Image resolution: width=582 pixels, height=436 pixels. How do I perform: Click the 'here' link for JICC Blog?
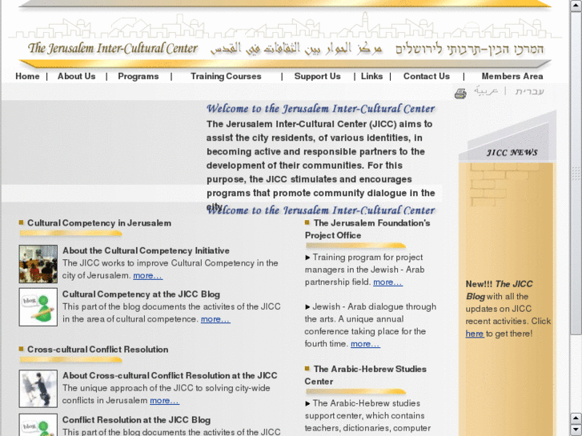coord(475,334)
